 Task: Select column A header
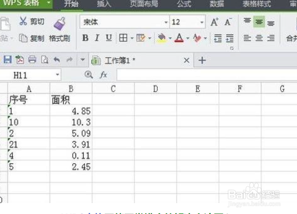tap(28, 88)
